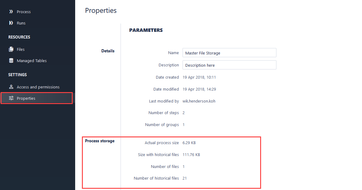Click the Date modified value
362x190 pixels.
[x=199, y=89]
